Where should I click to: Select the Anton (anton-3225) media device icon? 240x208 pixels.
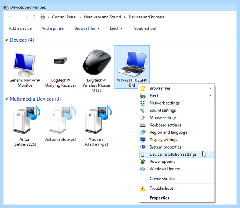coord(26,119)
